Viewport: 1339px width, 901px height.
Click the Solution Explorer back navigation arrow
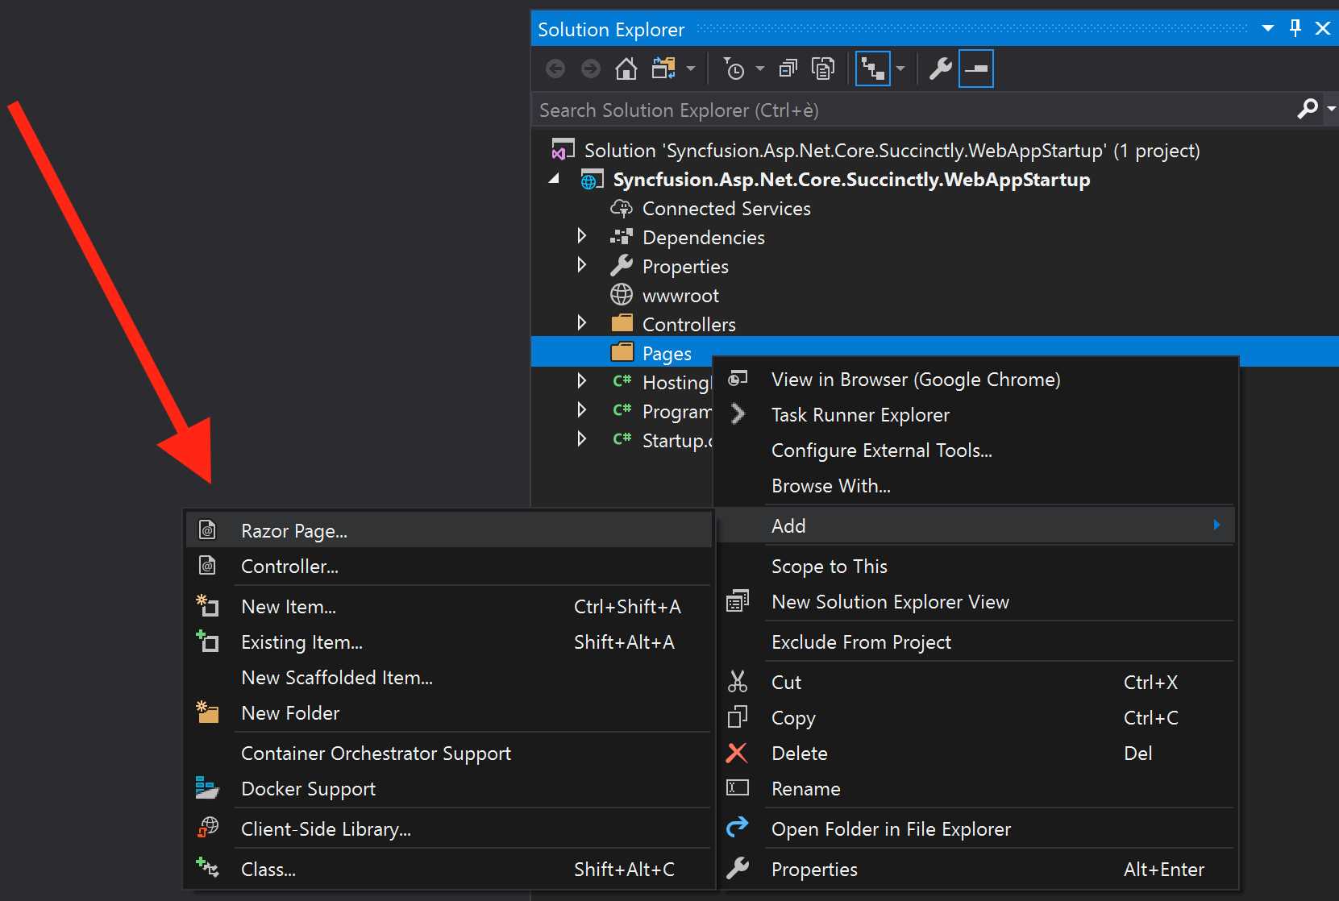click(555, 69)
